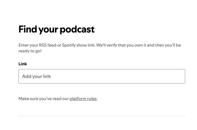Image resolution: width=197 pixels, height=130 pixels.
Task: Click the word 'platform' in the underlined link
Action: 78,99
